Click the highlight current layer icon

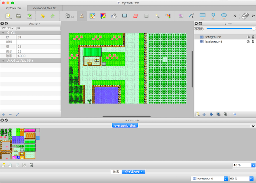click(x=235, y=114)
